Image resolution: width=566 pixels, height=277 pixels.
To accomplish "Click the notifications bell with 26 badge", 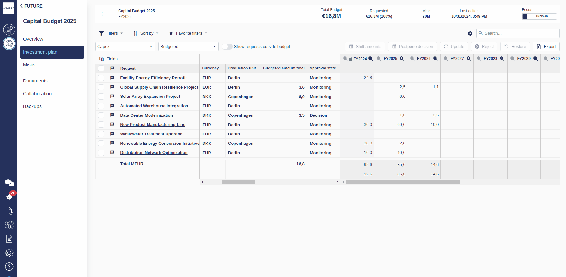I will [9, 197].
